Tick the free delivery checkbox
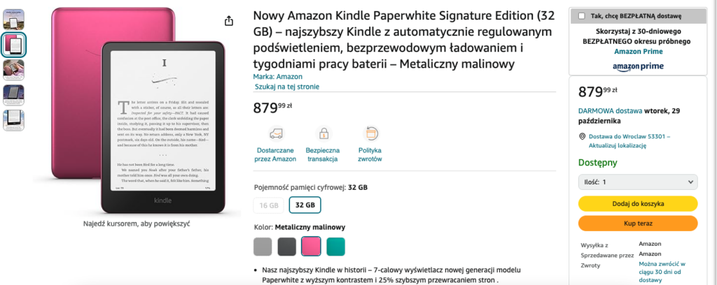717x285 pixels. pos(582,16)
